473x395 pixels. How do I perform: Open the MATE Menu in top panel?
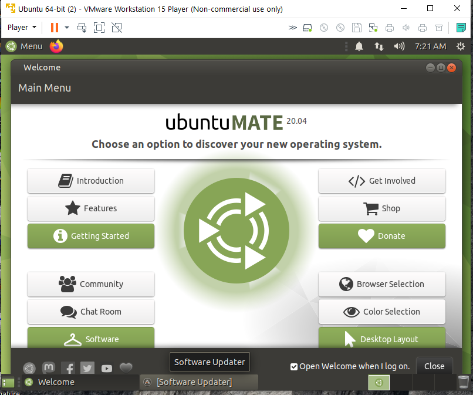pos(24,46)
